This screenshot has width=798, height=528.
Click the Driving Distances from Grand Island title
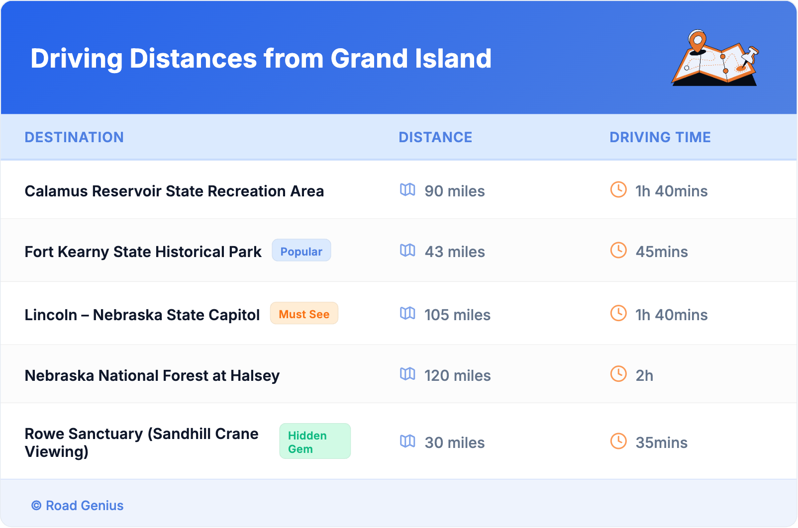click(261, 59)
